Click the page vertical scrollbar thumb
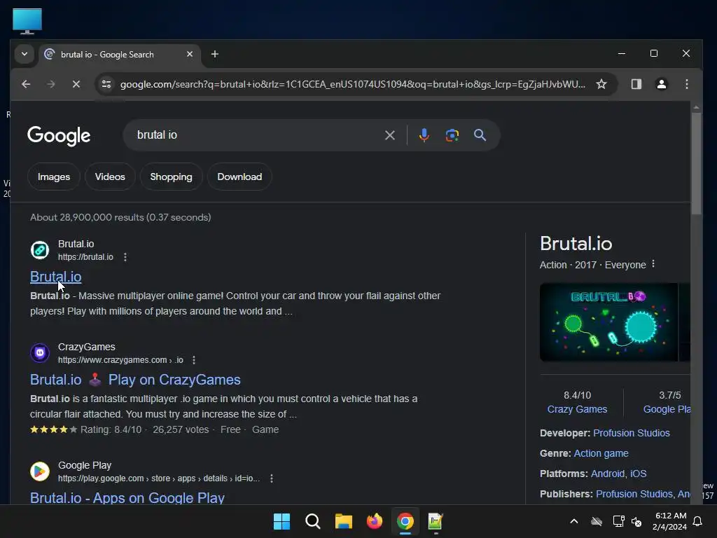Screen dimensions: 717x538 tap(696, 163)
